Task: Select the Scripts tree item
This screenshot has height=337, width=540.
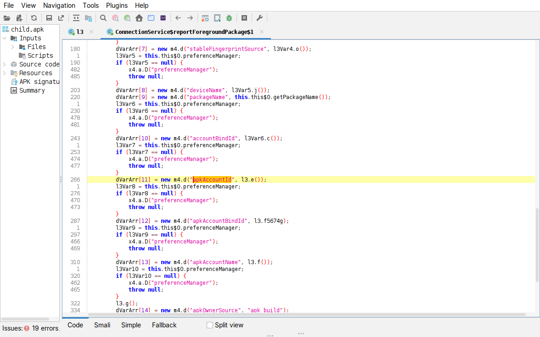Action: pyautogui.click(x=40, y=55)
